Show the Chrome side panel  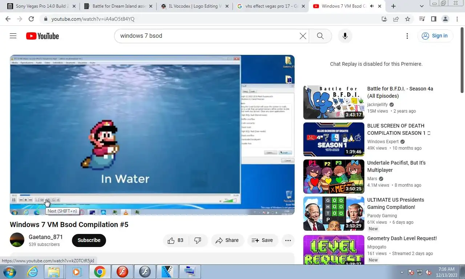[434, 19]
